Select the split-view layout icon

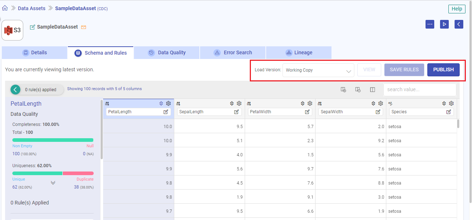[373, 89]
